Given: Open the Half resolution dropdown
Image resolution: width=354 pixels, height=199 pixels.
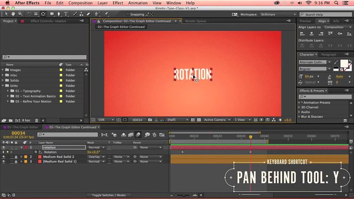Looking at the screenshot, I should point(177,120).
